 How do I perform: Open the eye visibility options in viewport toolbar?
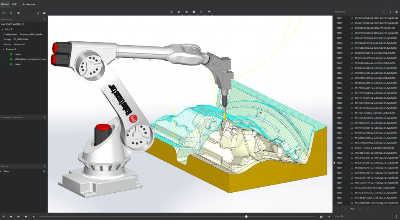click(186, 12)
